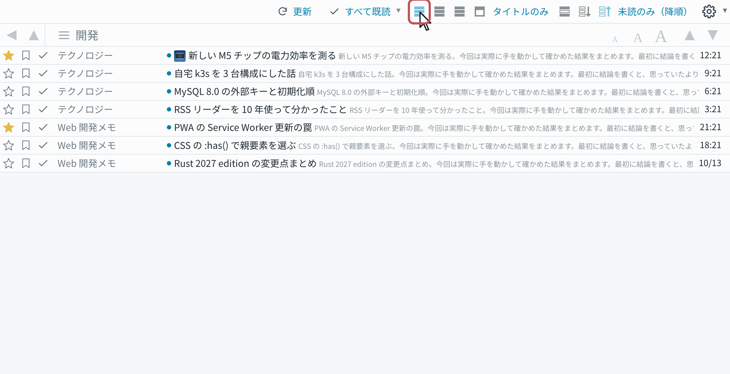
Task: Star the CSS の :has() article
Action: tap(9, 145)
